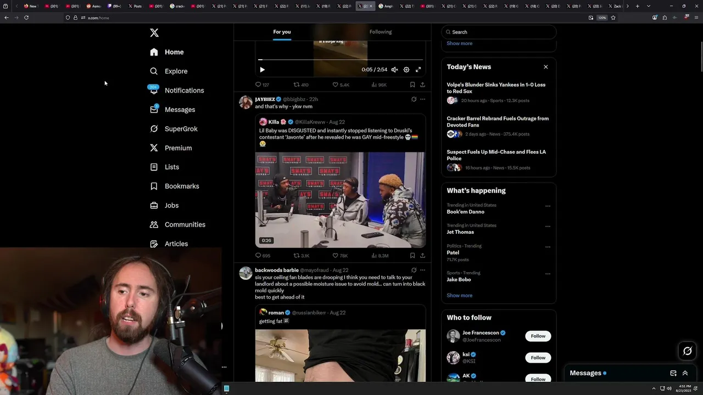Open Volpe's Blunder Sinks Yankees story
The width and height of the screenshot is (703, 395).
point(499,93)
